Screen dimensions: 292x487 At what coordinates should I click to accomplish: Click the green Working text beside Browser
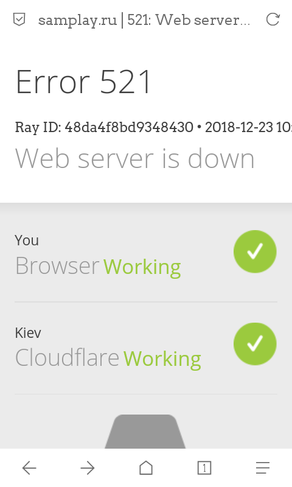142,267
